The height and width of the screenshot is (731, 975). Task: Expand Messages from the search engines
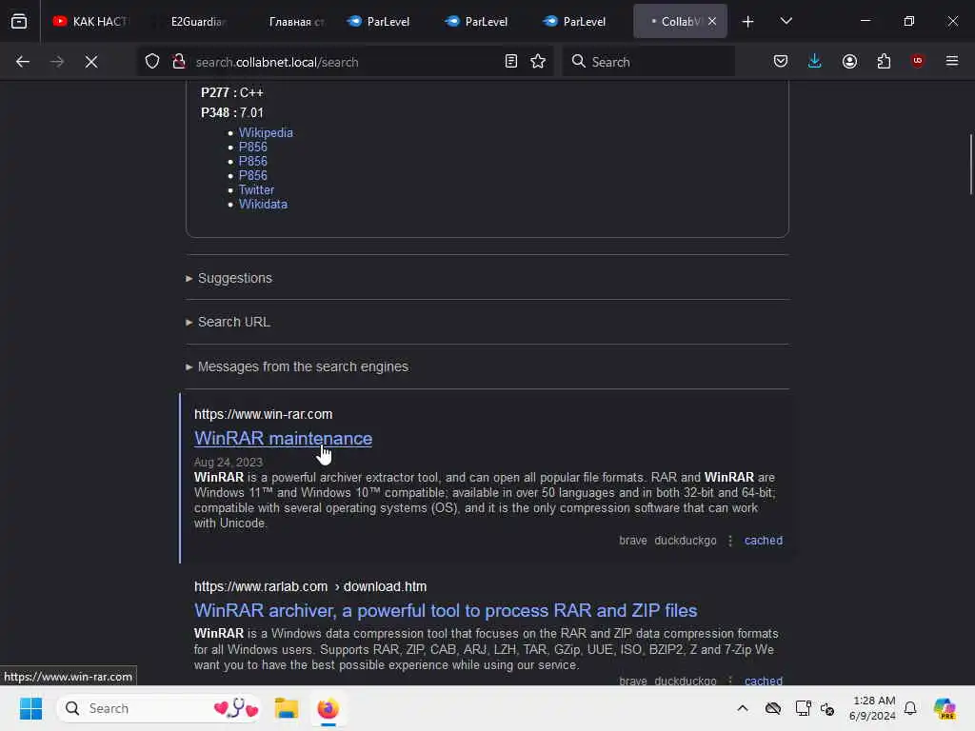pyautogui.click(x=297, y=366)
